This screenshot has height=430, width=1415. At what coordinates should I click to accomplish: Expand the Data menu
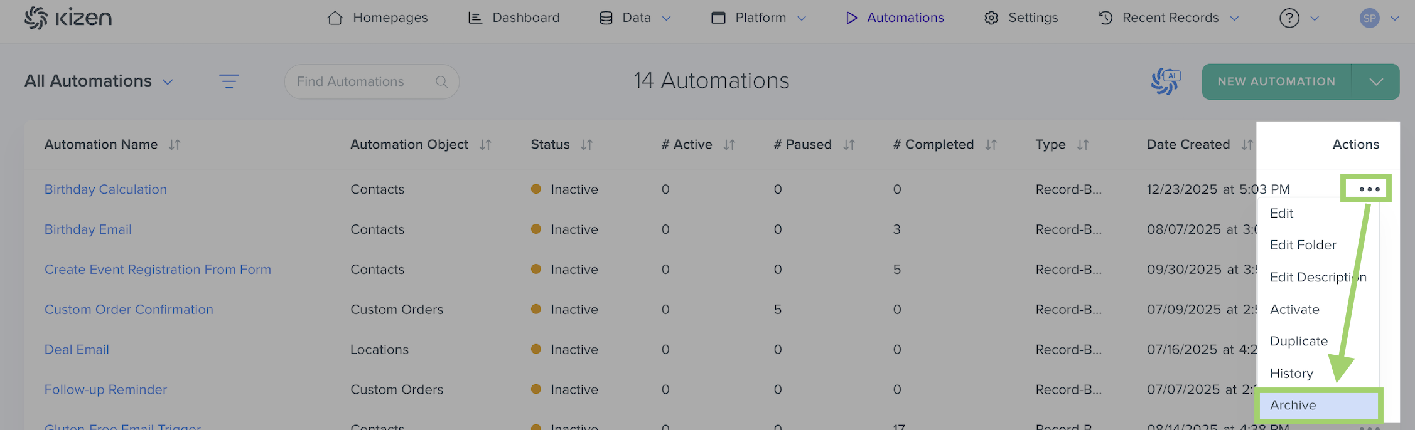pos(635,18)
